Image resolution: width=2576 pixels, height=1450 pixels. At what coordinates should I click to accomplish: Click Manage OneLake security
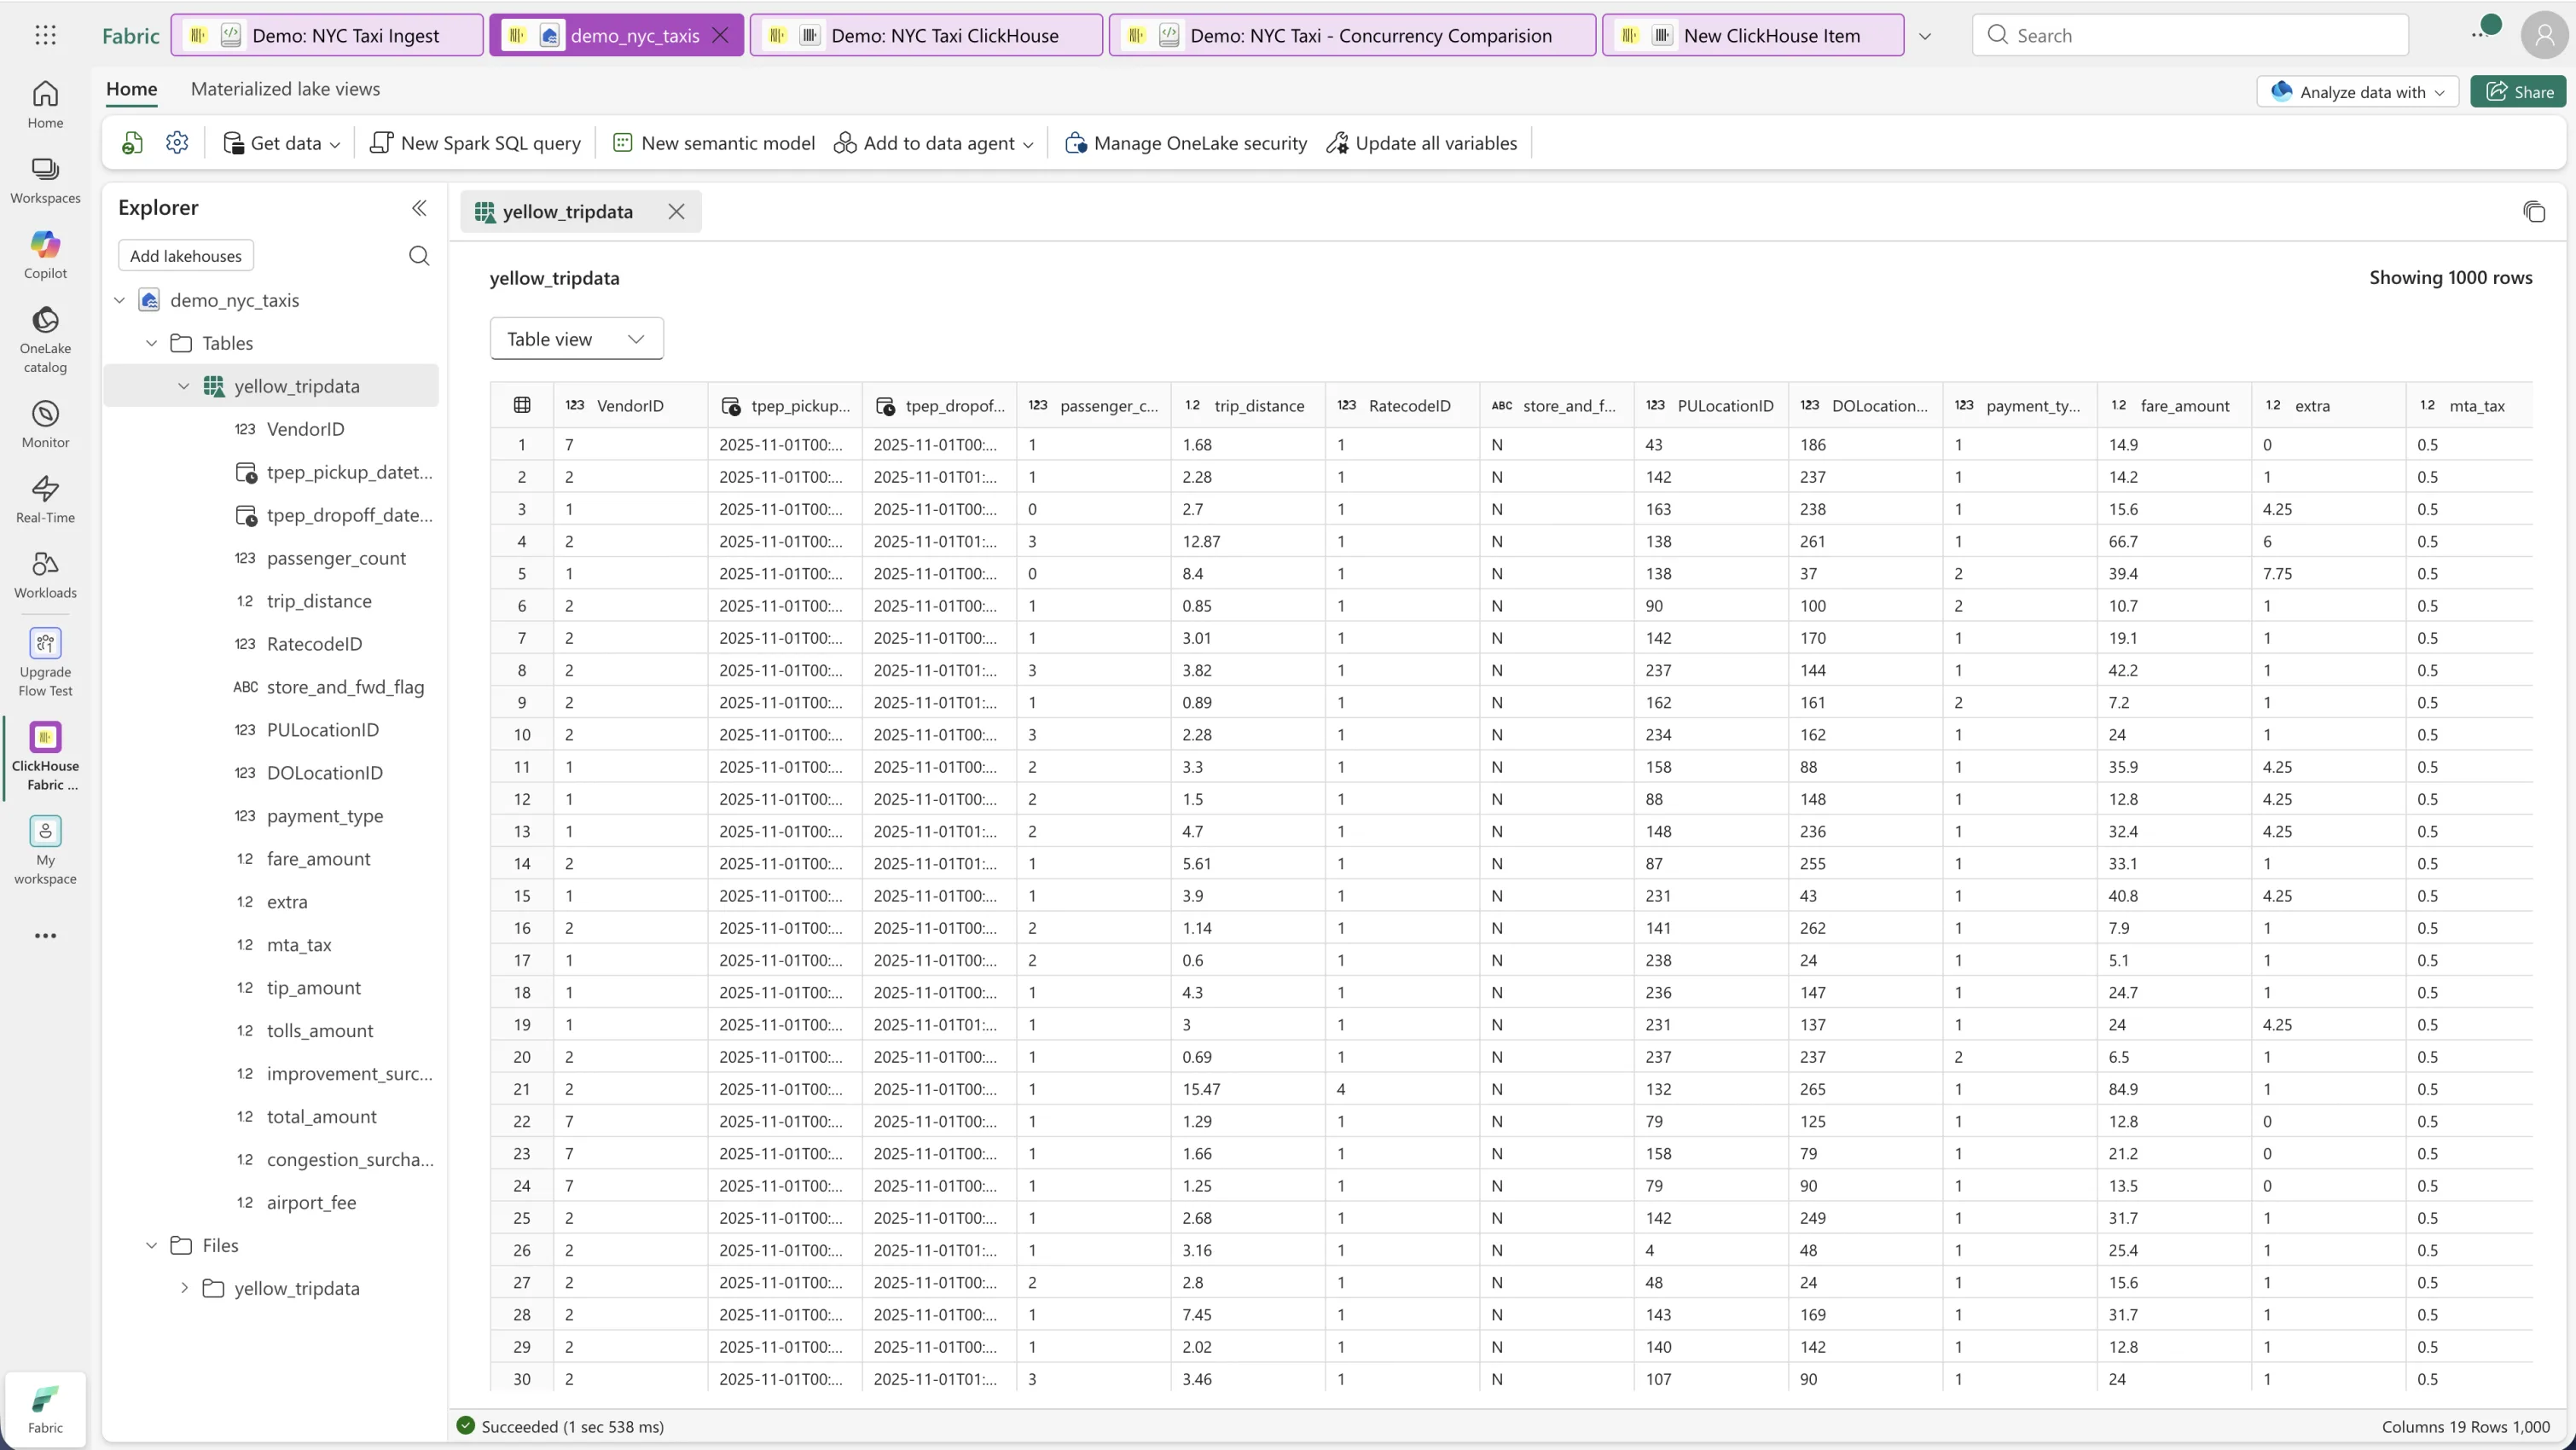[1186, 143]
